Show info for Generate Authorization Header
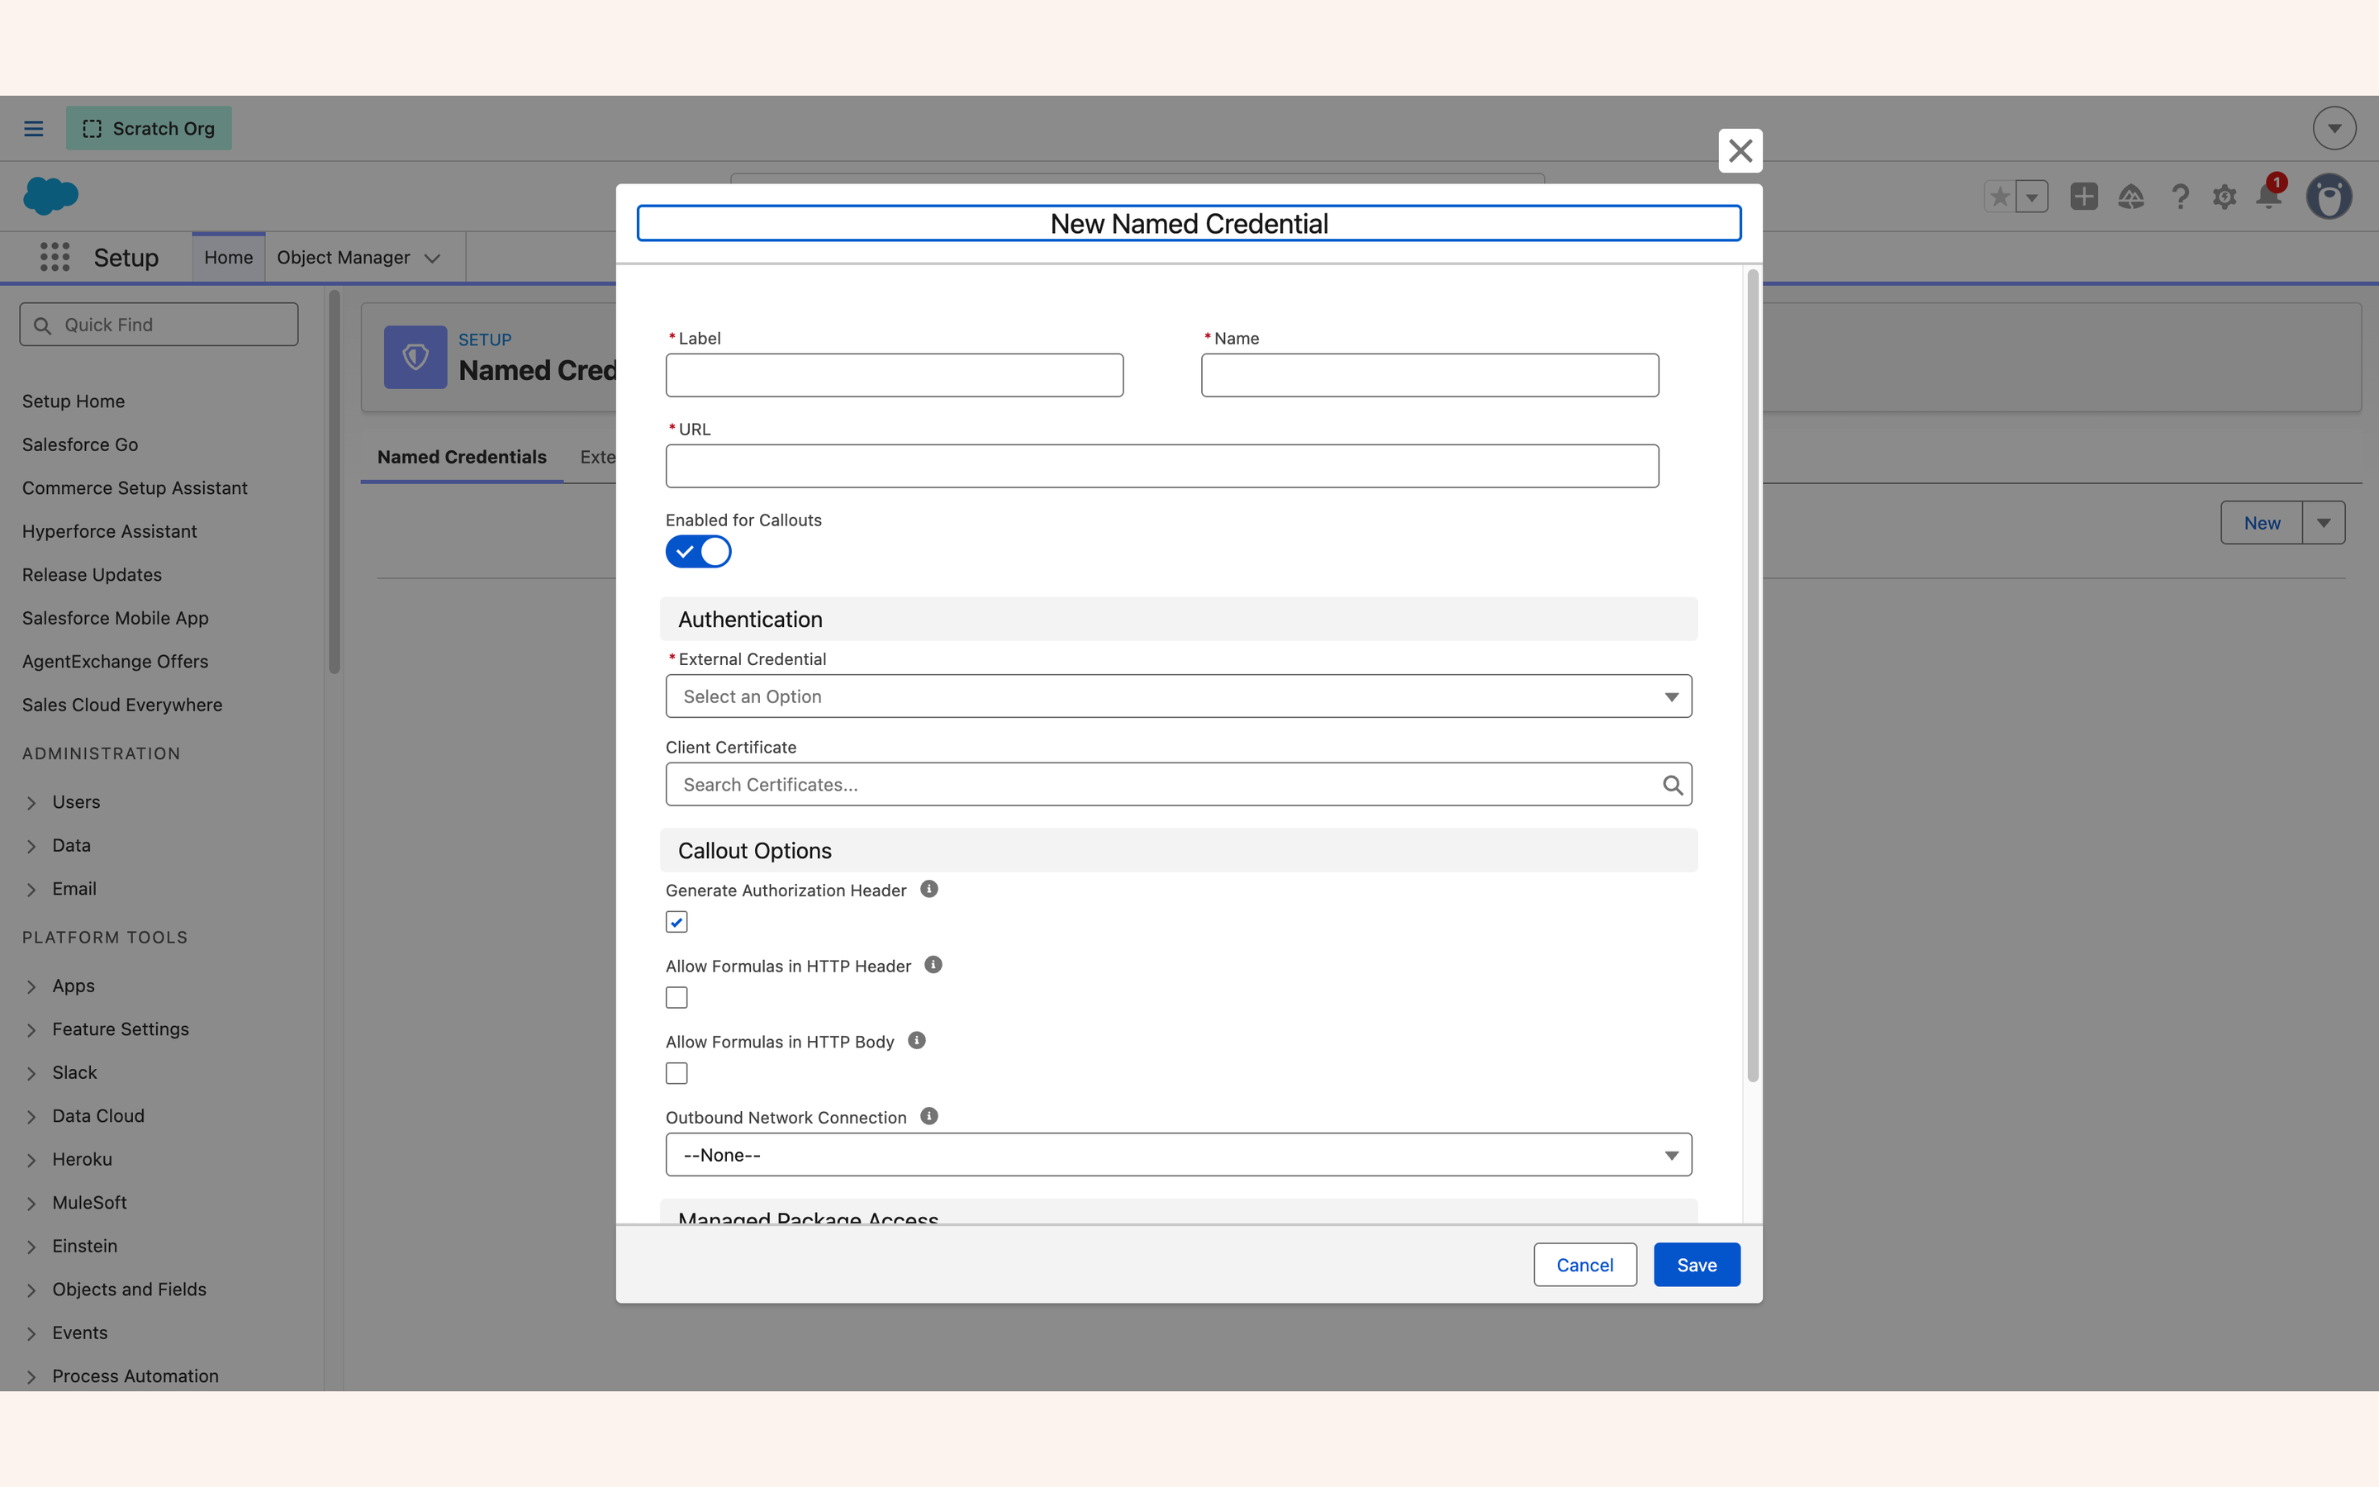This screenshot has width=2379, height=1487. coord(929,889)
